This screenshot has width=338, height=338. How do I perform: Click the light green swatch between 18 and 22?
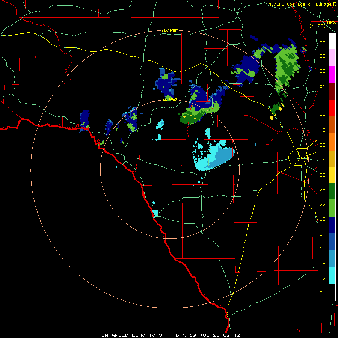click(x=332, y=208)
